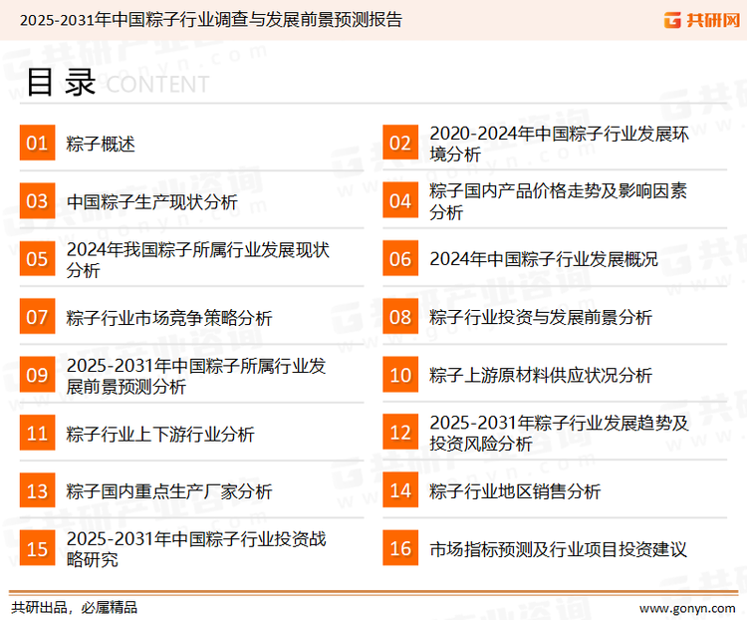Image resolution: width=747 pixels, height=620 pixels.
Task: Open the www.gonyn.com link in footer
Action: click(x=687, y=609)
